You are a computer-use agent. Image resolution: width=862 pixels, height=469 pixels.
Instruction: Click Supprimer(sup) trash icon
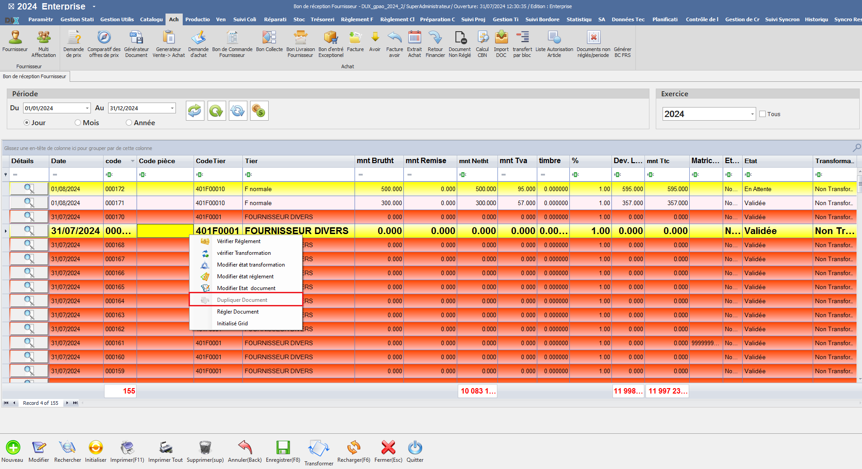(205, 451)
